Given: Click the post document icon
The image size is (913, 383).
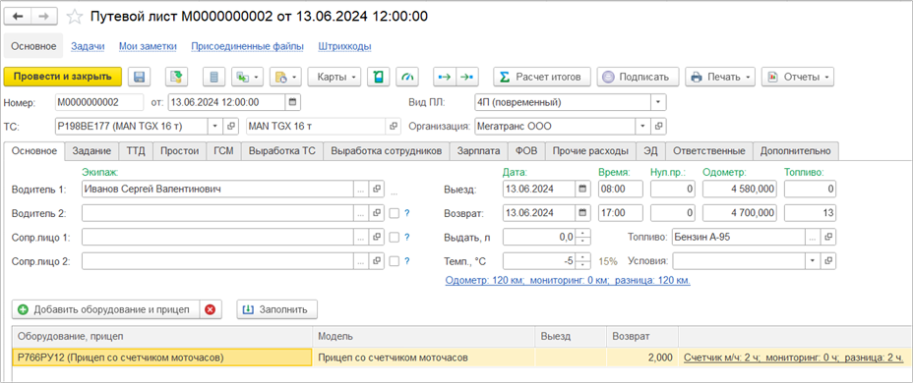Looking at the screenshot, I should (x=175, y=77).
